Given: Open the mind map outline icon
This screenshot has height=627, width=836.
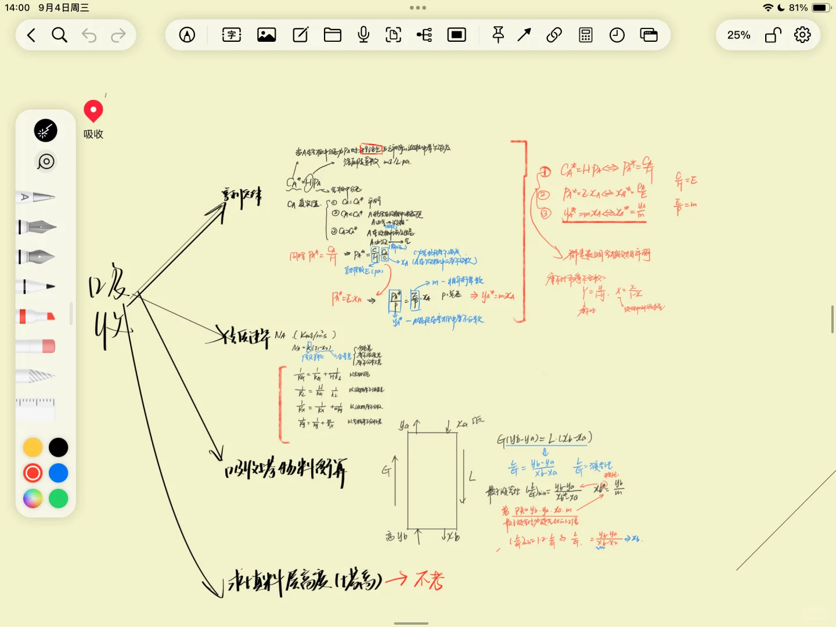Looking at the screenshot, I should [424, 35].
